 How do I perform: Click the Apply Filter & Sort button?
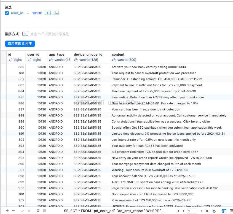(x=20, y=44)
